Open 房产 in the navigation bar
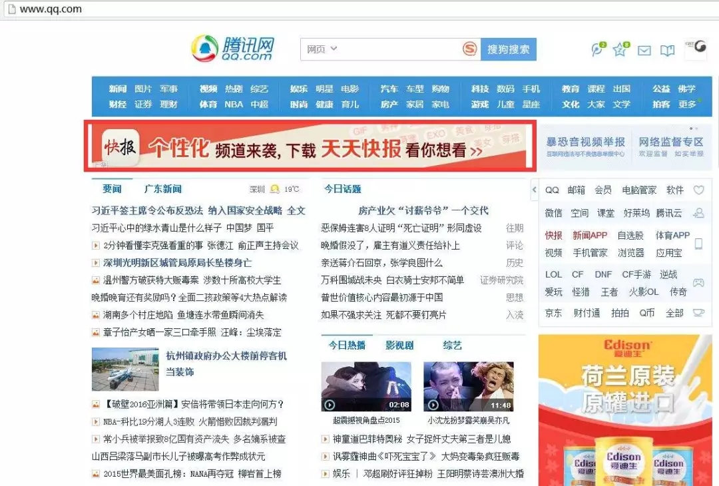 pos(389,105)
